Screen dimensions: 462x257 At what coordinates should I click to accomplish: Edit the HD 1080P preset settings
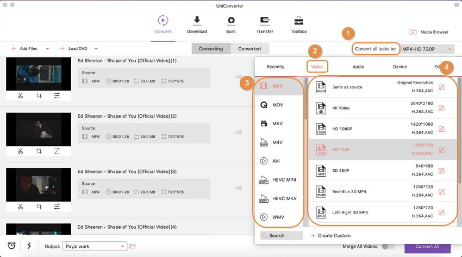(x=441, y=129)
